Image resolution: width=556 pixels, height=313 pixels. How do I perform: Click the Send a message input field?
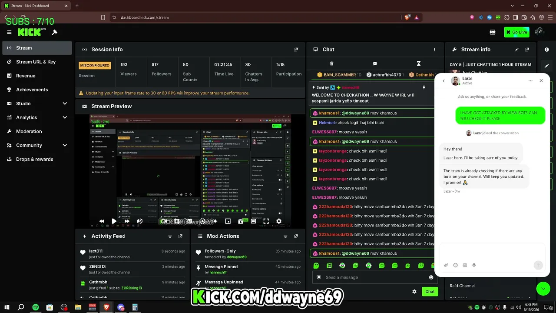pos(375,277)
